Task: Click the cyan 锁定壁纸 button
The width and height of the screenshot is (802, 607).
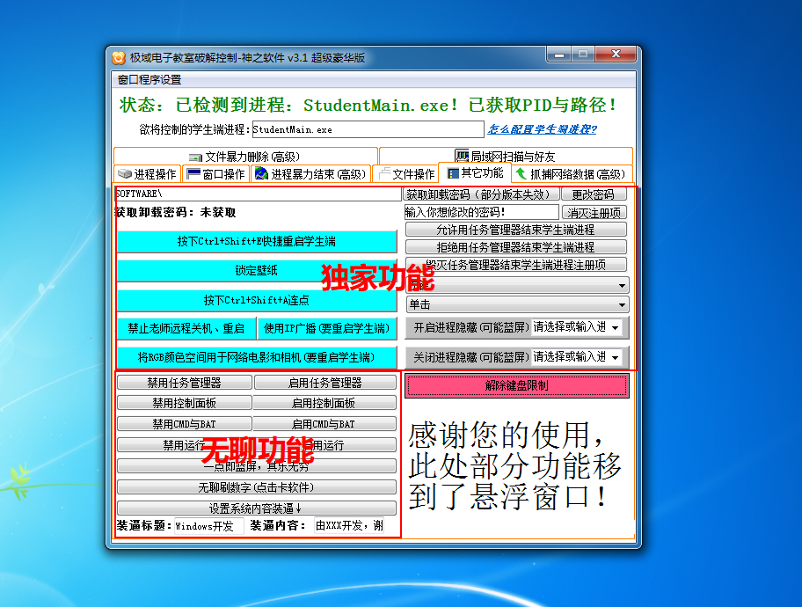Action: click(x=257, y=271)
